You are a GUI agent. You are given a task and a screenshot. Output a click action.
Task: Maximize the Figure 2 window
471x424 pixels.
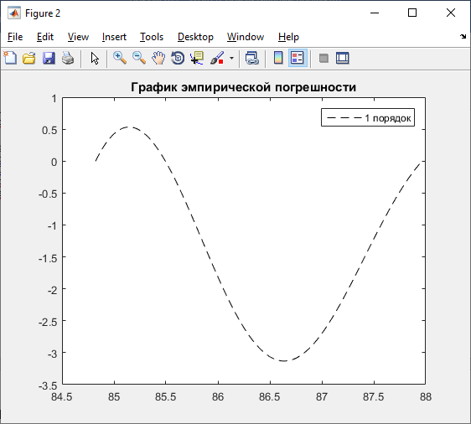(412, 13)
